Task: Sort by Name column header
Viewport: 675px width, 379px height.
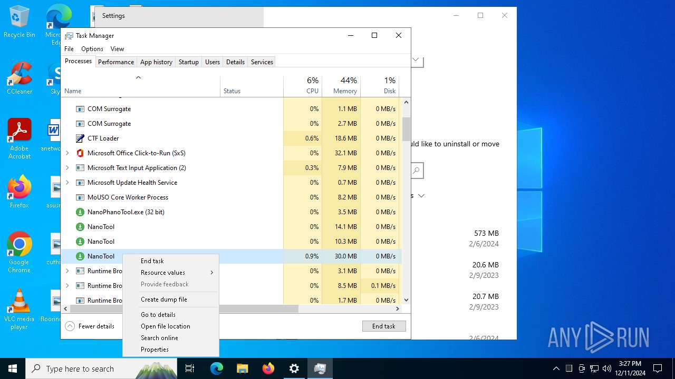Action: click(141, 86)
